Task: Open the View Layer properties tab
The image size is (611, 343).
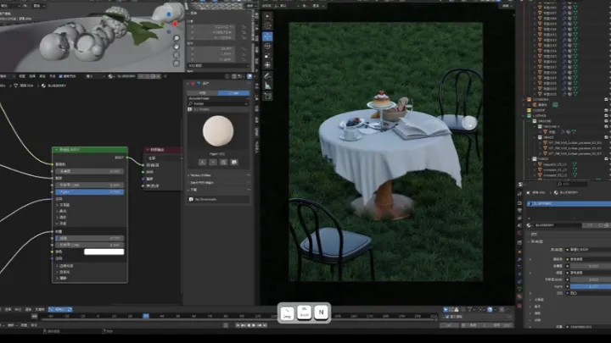Action: point(520,219)
